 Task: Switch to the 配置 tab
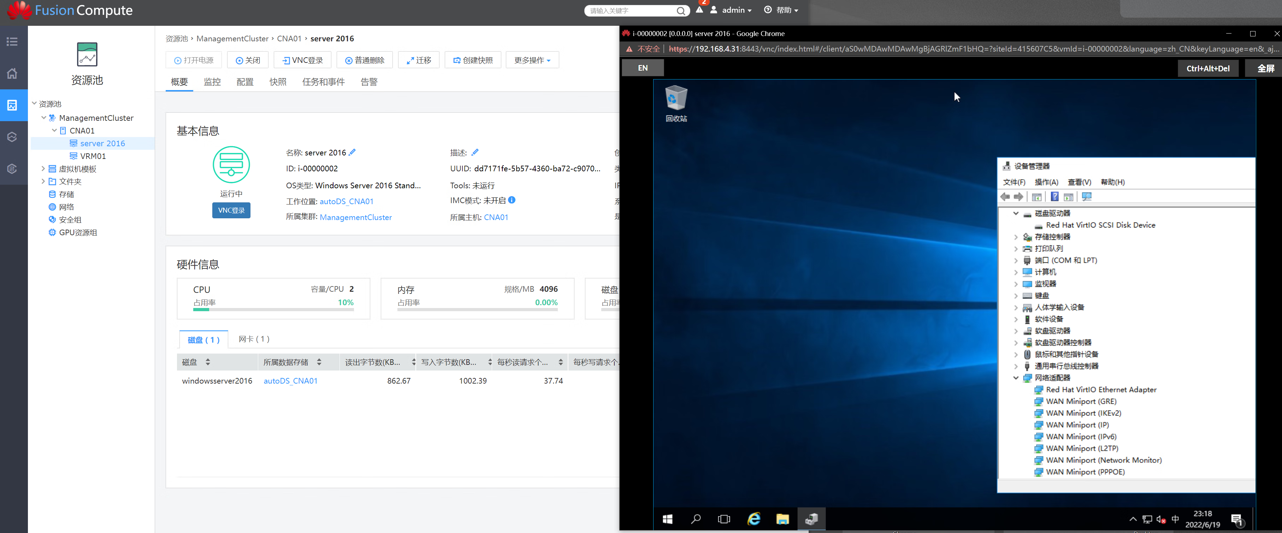245,82
